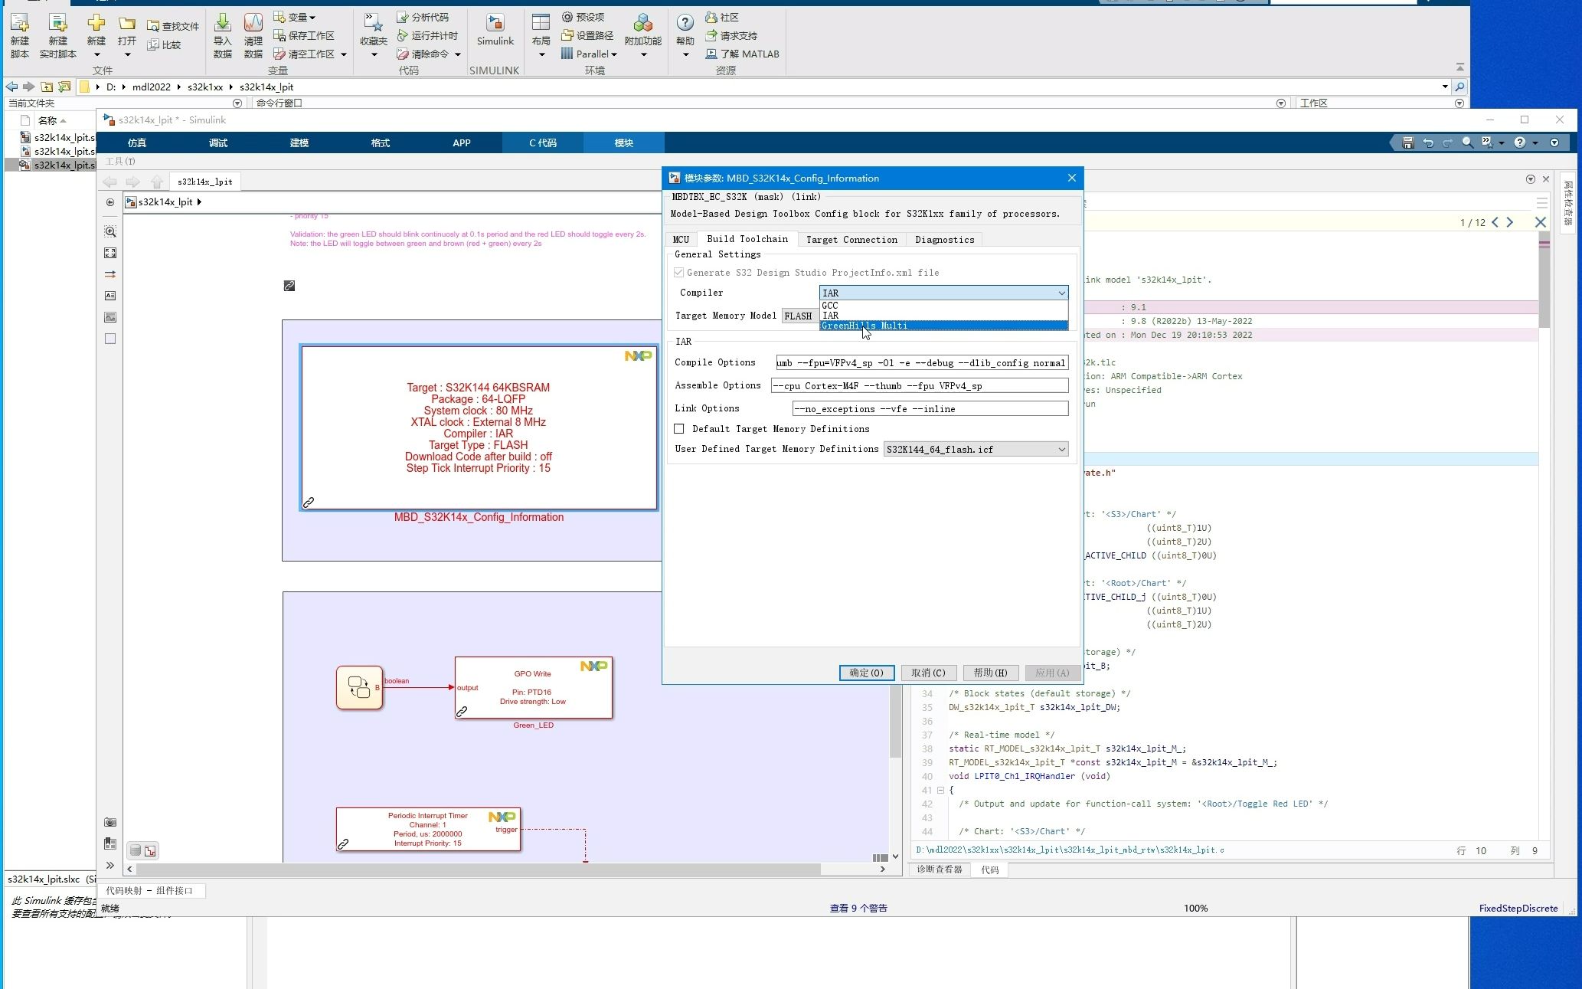Enable Default Target Memory Definitions checkbox
This screenshot has width=1582, height=989.
click(679, 429)
